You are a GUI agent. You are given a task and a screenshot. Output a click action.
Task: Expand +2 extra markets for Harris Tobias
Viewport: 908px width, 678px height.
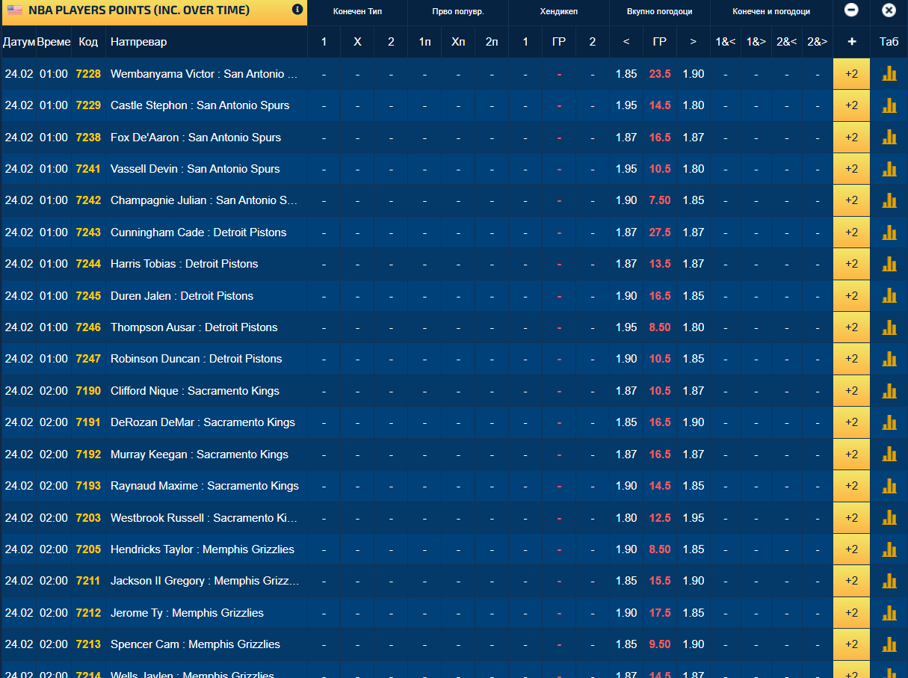[851, 264]
